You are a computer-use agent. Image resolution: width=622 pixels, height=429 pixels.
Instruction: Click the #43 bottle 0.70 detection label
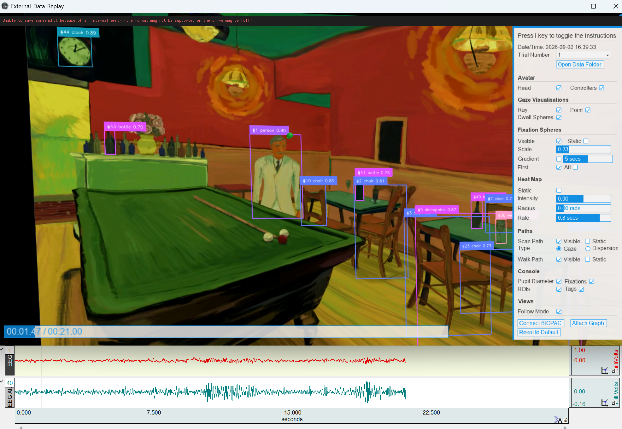tap(125, 127)
